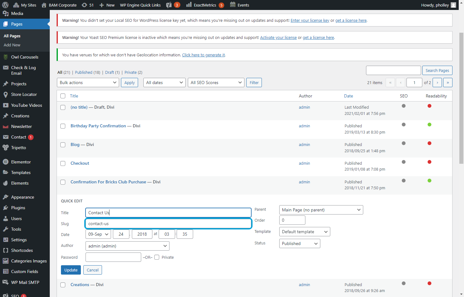This screenshot has height=297, width=464.
Task: Click the WordPress logo icon in admin bar
Action: (x=5, y=5)
